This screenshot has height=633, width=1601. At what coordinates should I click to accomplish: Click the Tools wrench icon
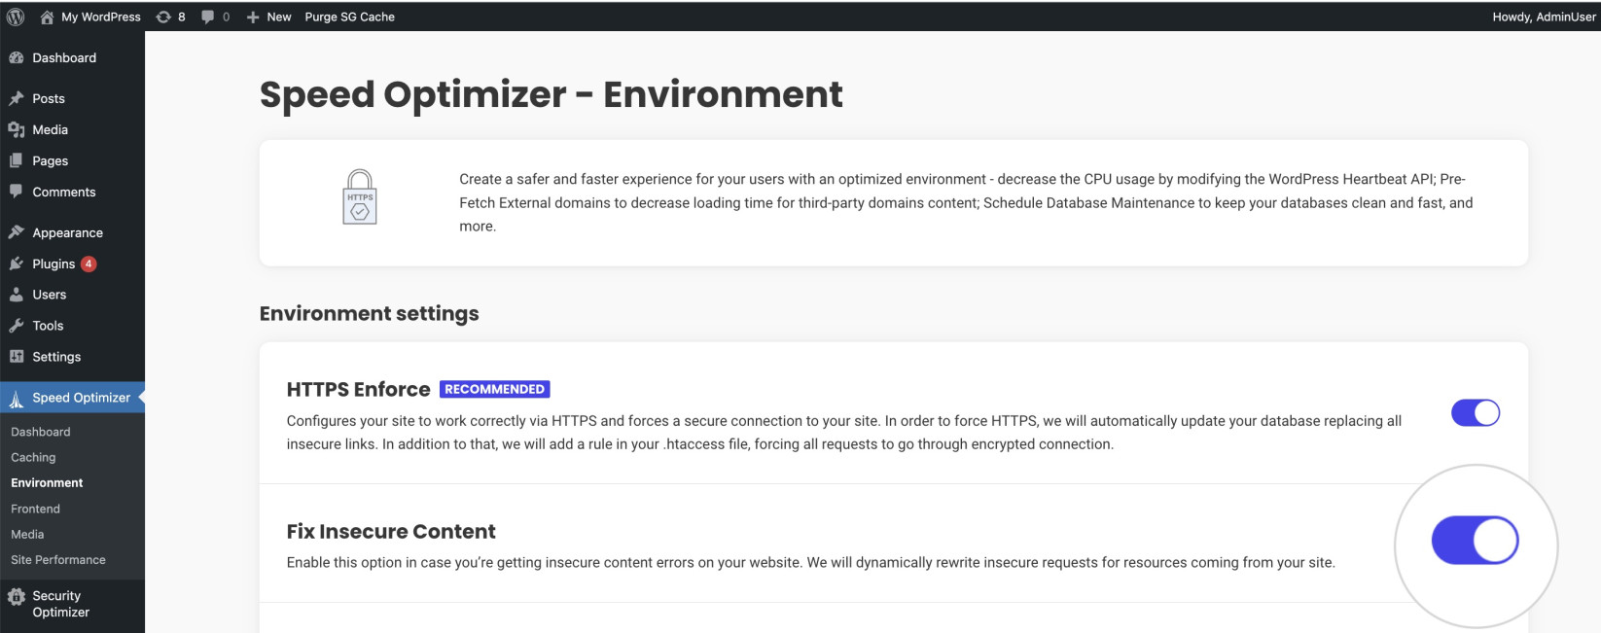pyautogui.click(x=17, y=326)
